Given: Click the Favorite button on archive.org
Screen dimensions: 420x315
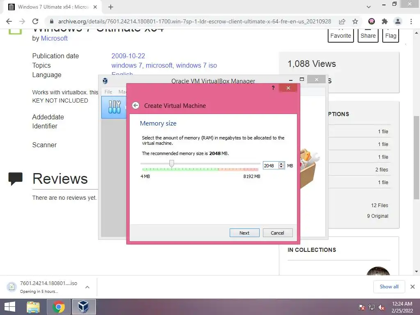Looking at the screenshot, I should pyautogui.click(x=341, y=36).
